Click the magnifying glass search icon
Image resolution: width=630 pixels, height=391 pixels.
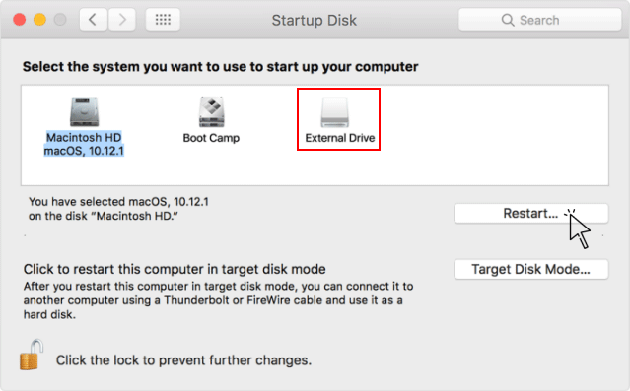(508, 20)
